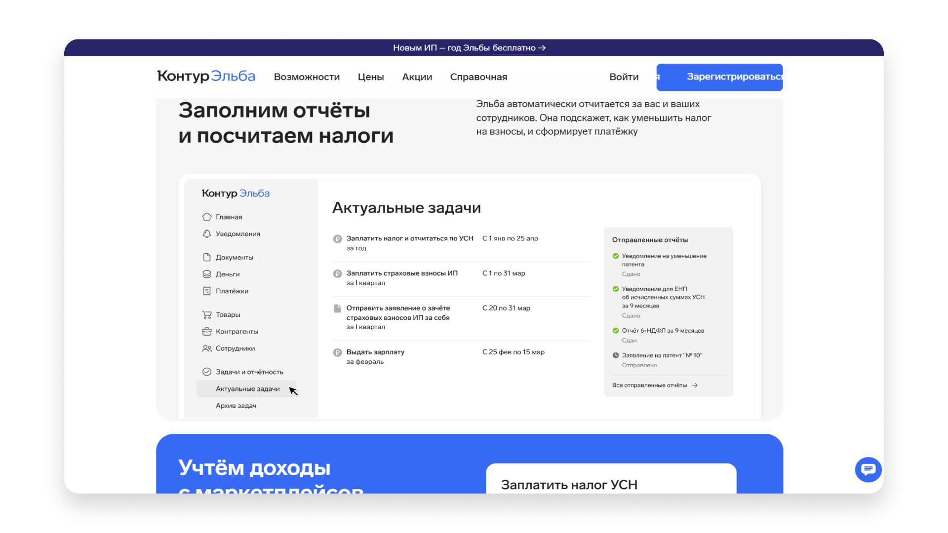
Task: Click ruble icon beside Выдать зарплату
Action: point(337,352)
